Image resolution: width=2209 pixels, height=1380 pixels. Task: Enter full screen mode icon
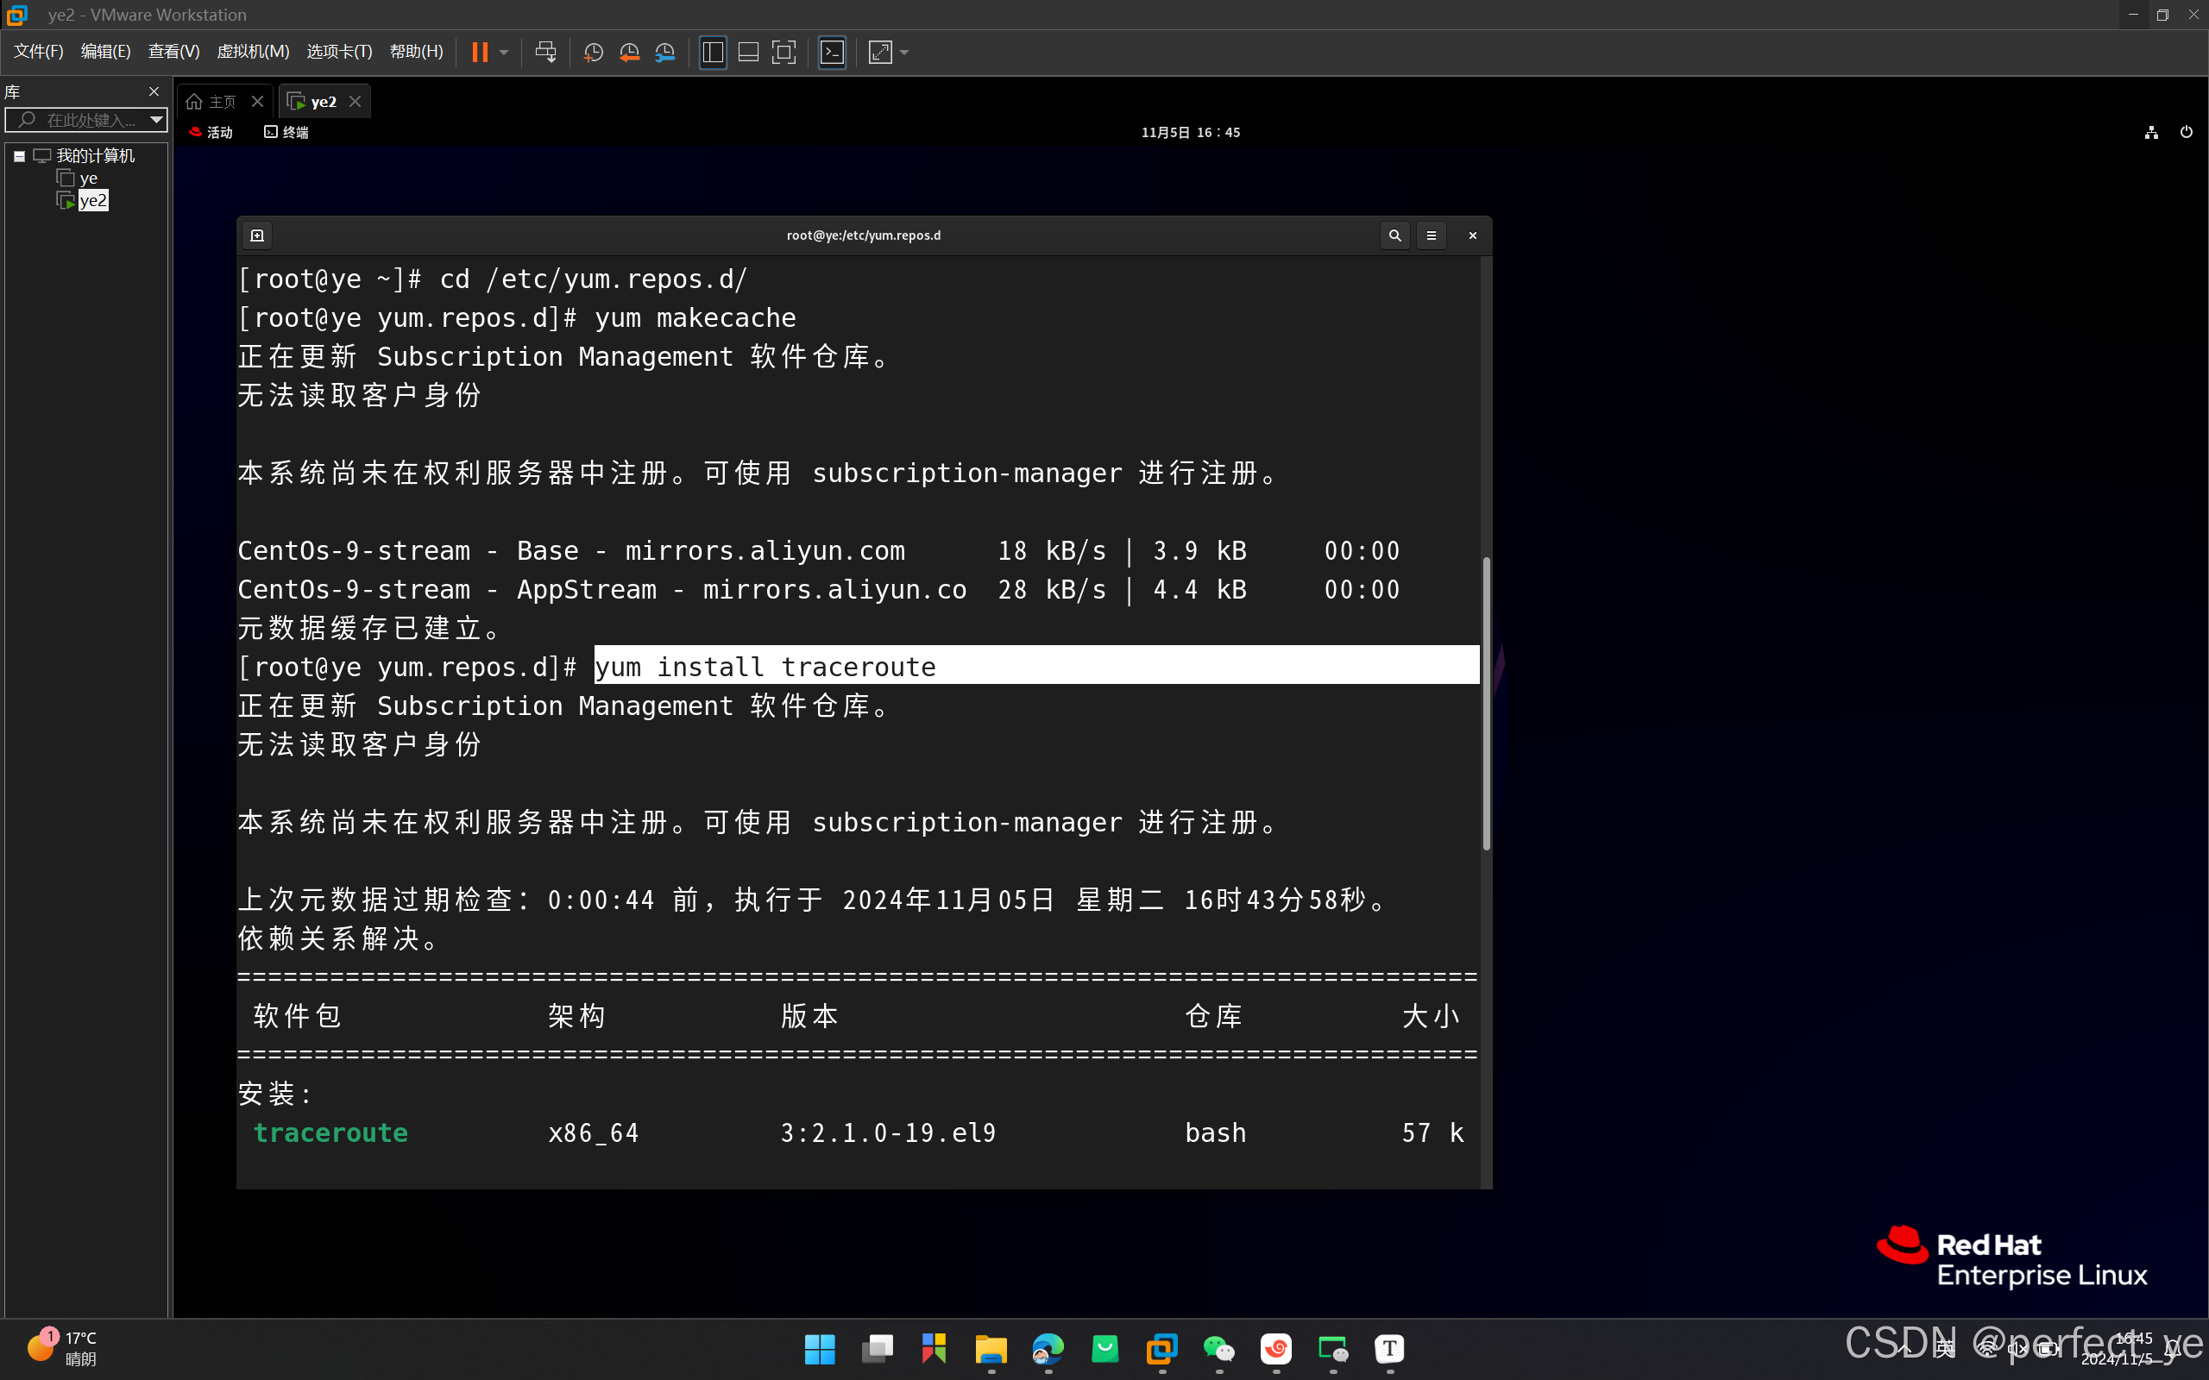tap(784, 52)
